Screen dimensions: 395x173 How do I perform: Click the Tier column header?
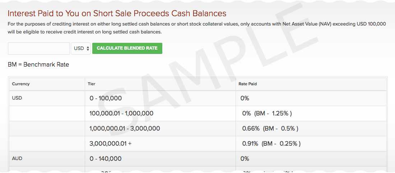click(92, 84)
